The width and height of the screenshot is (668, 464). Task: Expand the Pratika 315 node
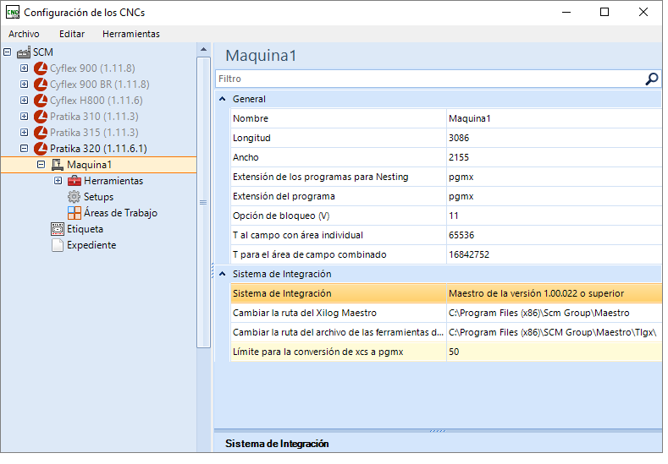(x=25, y=134)
